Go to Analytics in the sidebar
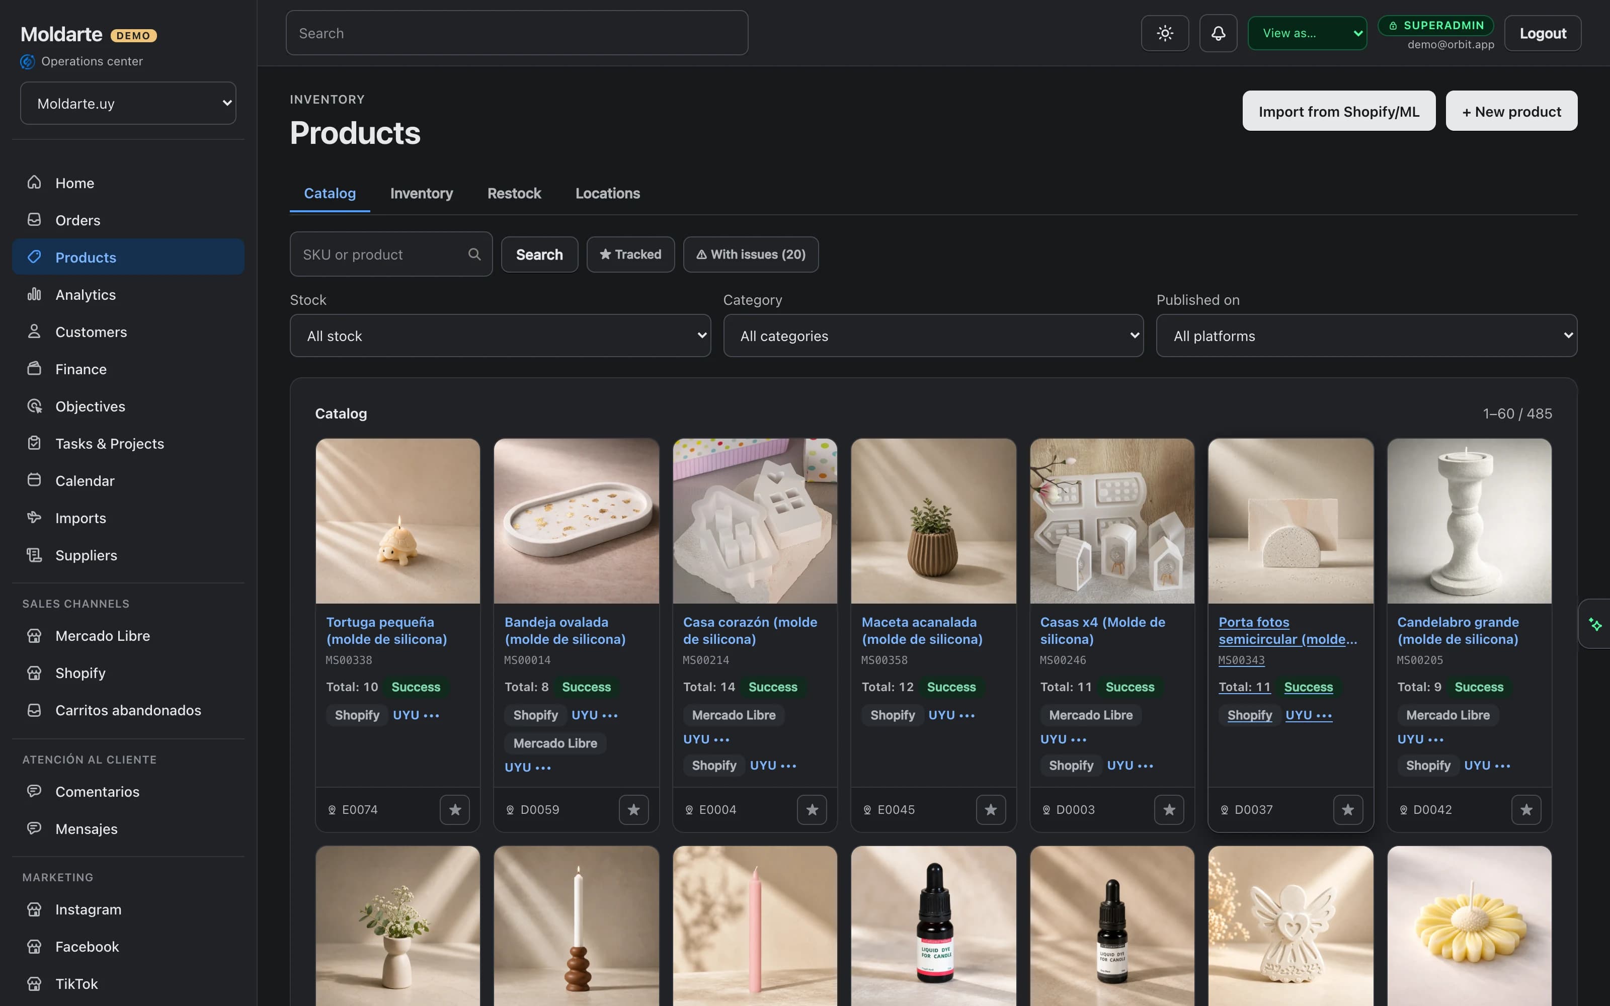Viewport: 1610px width, 1006px height. click(128, 294)
